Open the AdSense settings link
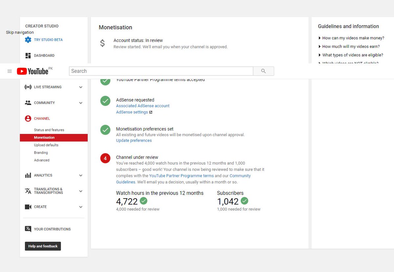 click(132, 112)
